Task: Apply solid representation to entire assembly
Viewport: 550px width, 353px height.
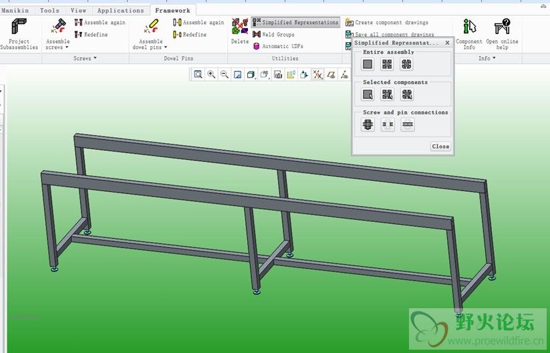Action: [x=368, y=64]
